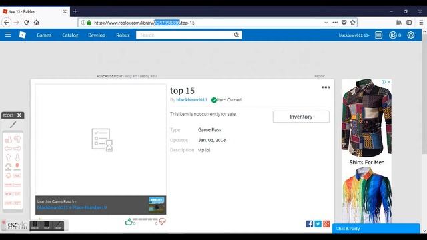Screen dimensions: 427x240
Task: Open the Roblox notifications feed icon
Action: click(378, 35)
